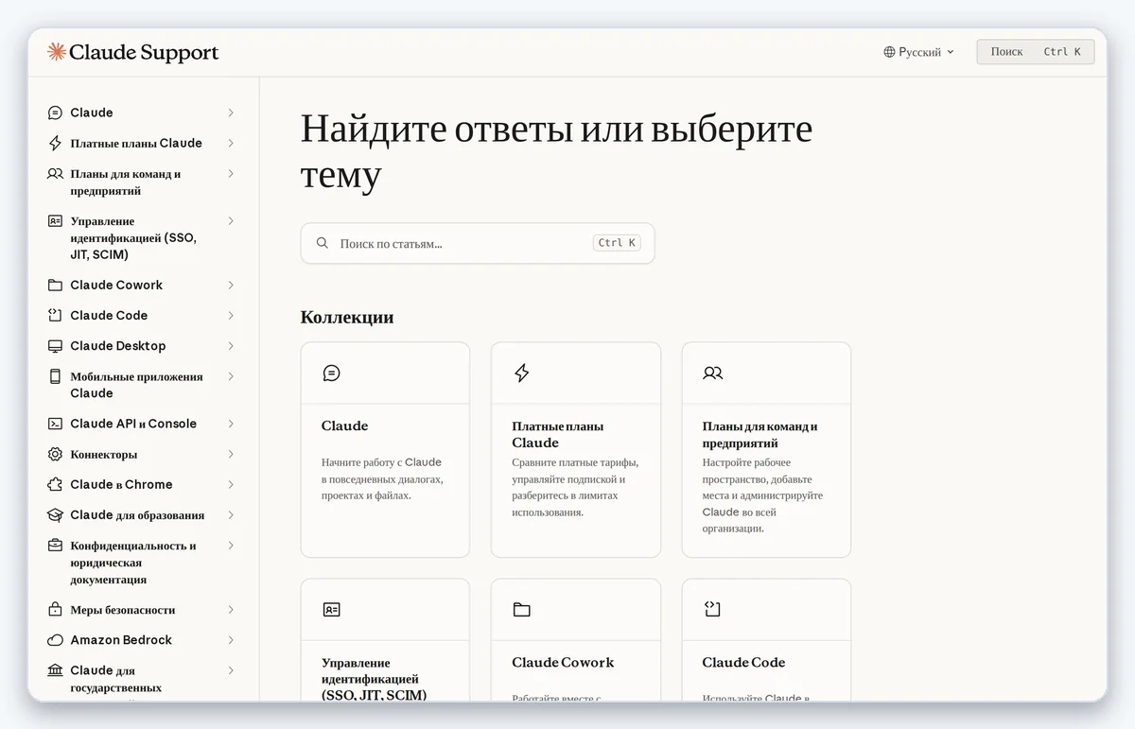Expand the Платные планы Claude sidebar chevron

click(x=231, y=143)
